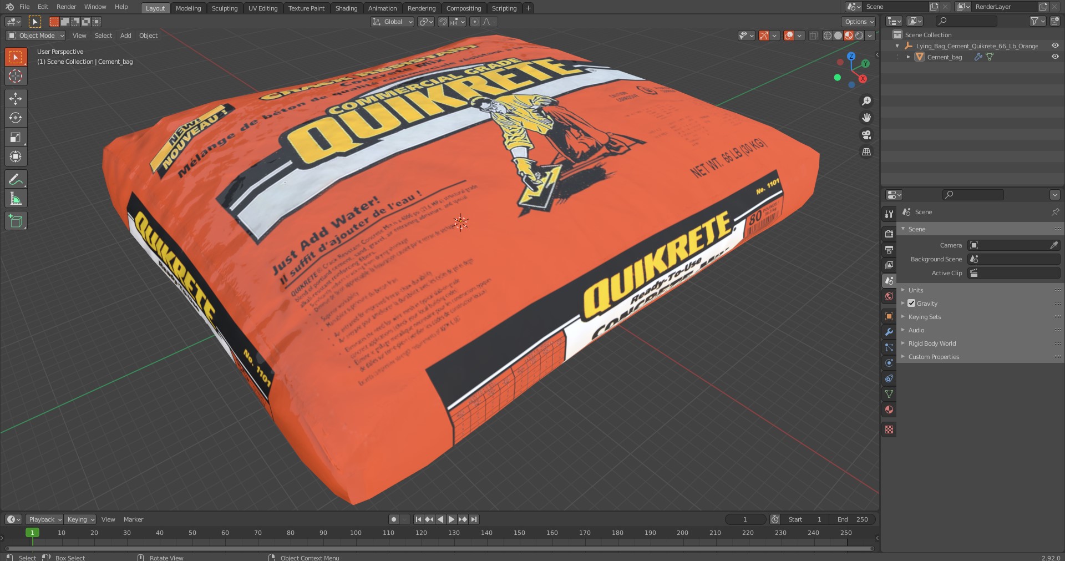The width and height of the screenshot is (1065, 561).
Task: Switch to rendered viewport shading
Action: 859,36
